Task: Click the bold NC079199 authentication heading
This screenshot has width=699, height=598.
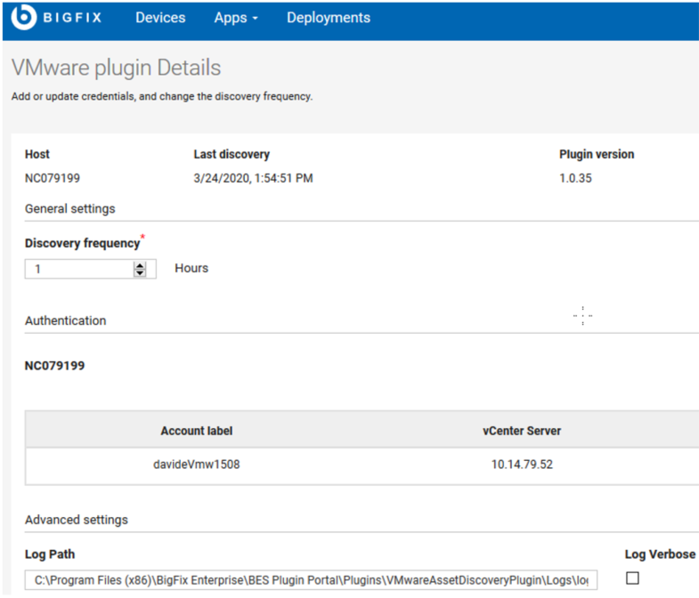Action: pyautogui.click(x=55, y=366)
